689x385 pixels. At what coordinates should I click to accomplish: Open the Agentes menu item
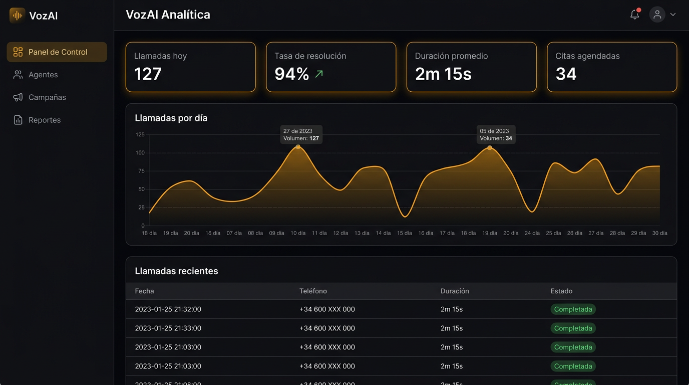[43, 75]
